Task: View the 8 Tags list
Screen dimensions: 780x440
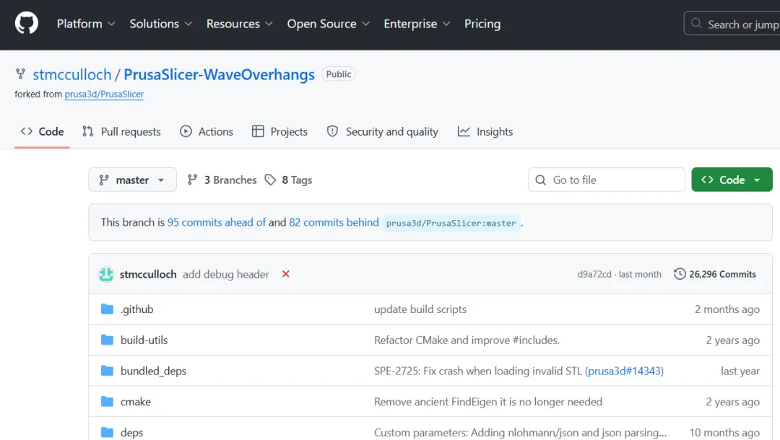Action: pyautogui.click(x=288, y=180)
